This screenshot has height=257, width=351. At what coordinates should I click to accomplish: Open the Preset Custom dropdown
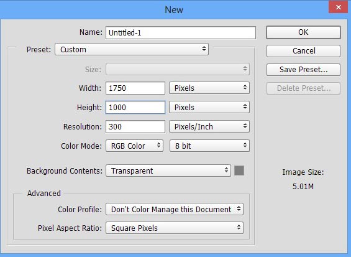point(132,49)
